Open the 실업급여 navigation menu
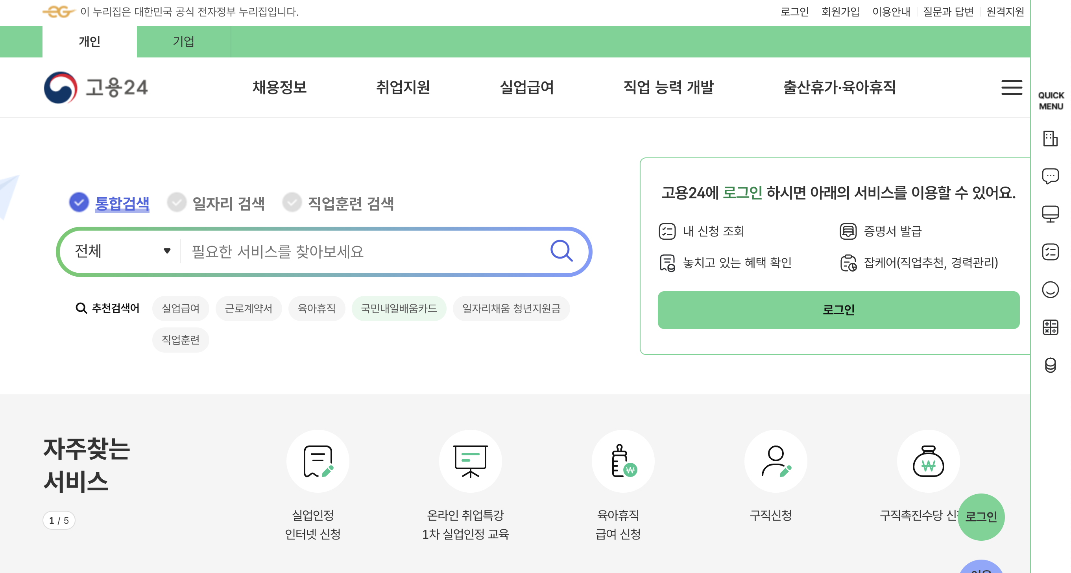Image resolution: width=1071 pixels, height=573 pixels. 526,87
